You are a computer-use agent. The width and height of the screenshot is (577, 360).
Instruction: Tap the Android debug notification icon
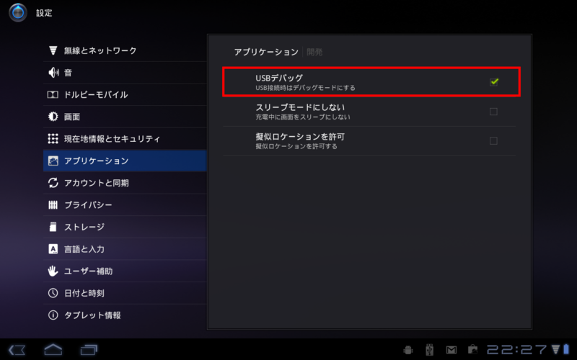[408, 350]
